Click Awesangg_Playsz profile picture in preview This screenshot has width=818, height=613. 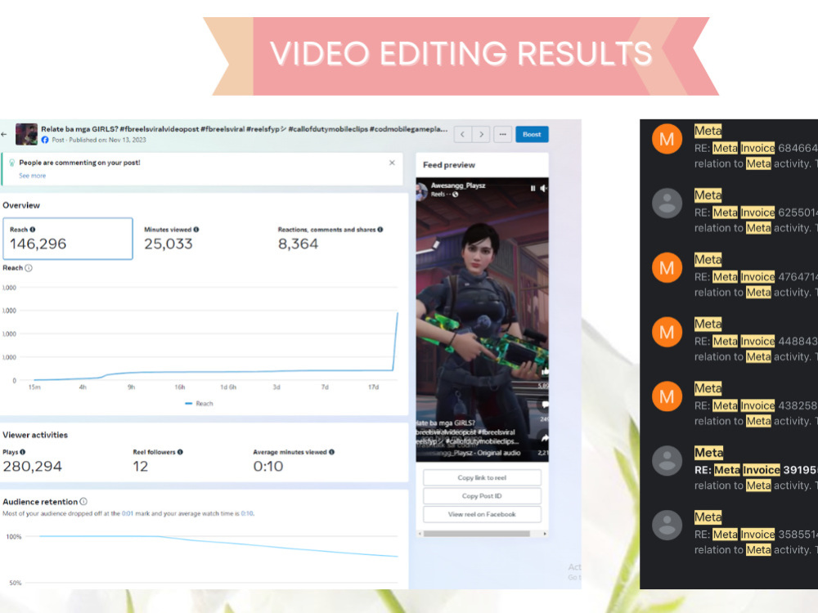421,190
